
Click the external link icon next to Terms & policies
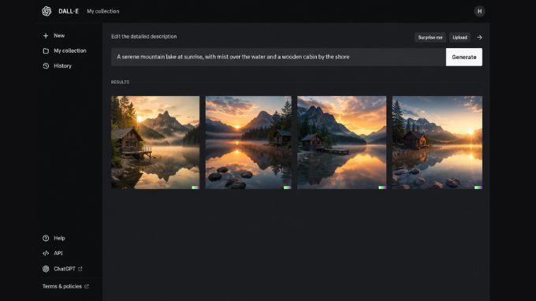(x=87, y=286)
